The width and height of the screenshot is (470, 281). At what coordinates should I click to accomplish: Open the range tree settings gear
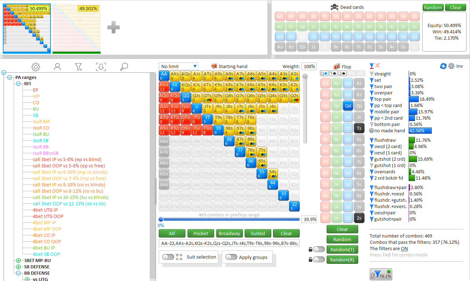(x=35, y=67)
